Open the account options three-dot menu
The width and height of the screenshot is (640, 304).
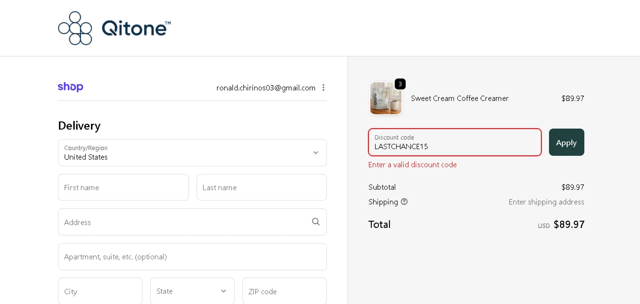(x=323, y=87)
